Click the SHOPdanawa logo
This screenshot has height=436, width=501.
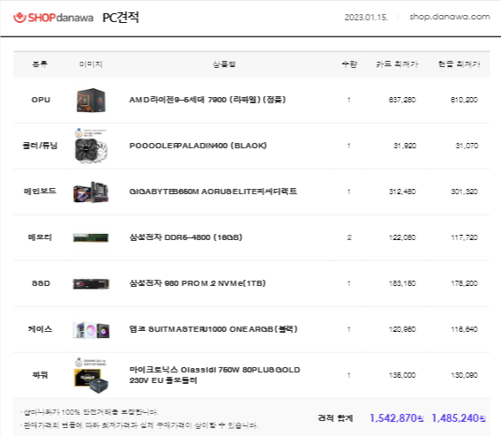(x=53, y=18)
